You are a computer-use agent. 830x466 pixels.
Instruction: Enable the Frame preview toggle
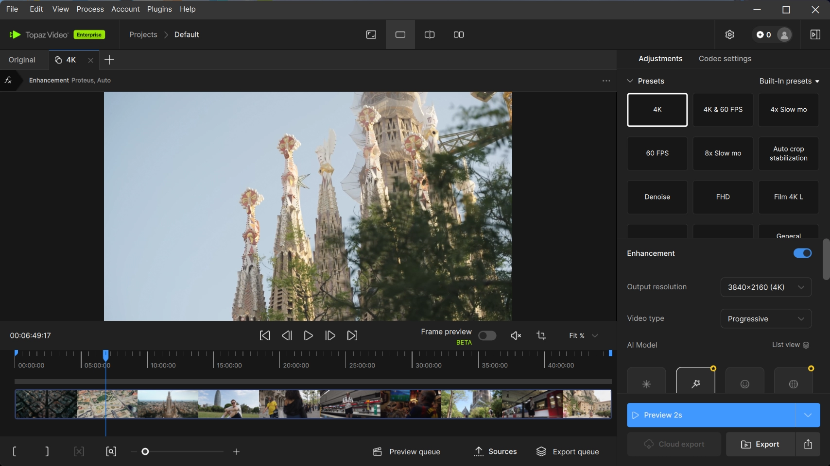[487, 336]
